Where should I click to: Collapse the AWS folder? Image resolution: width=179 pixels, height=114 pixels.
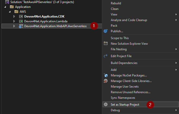click(10, 12)
